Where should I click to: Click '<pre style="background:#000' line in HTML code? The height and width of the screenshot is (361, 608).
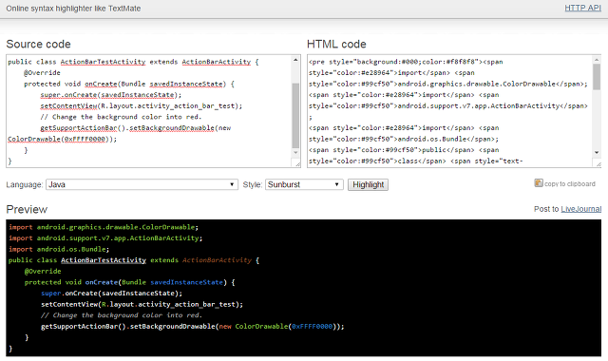tap(406, 62)
